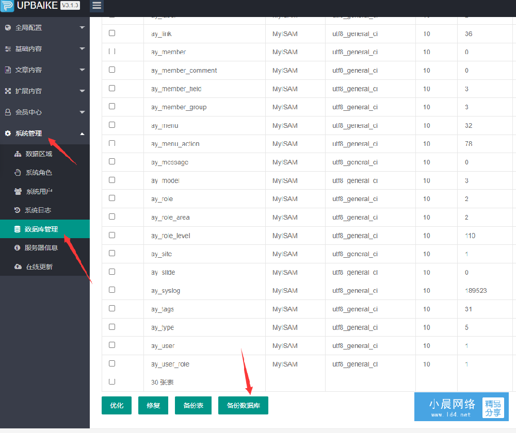Click the 会员中心 user icon
The height and width of the screenshot is (433, 516).
pos(8,112)
